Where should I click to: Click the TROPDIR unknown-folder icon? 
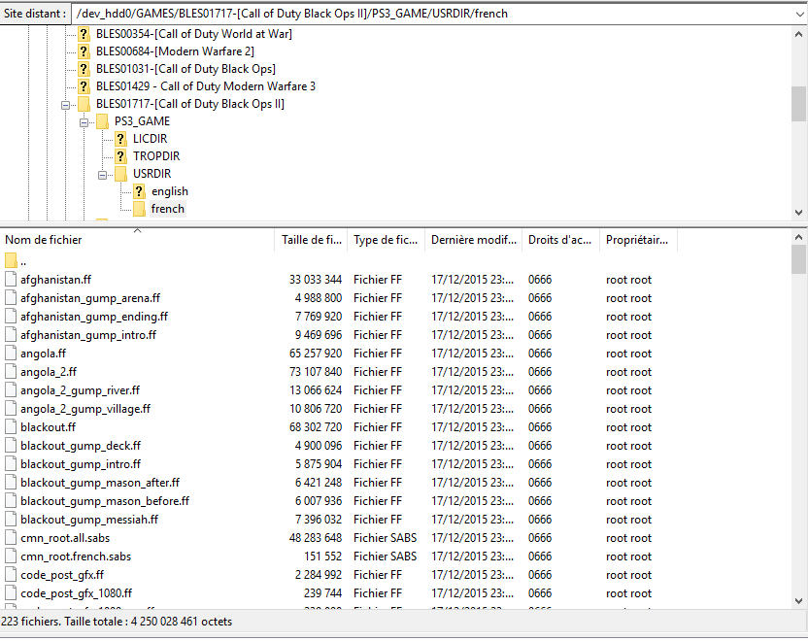point(120,156)
